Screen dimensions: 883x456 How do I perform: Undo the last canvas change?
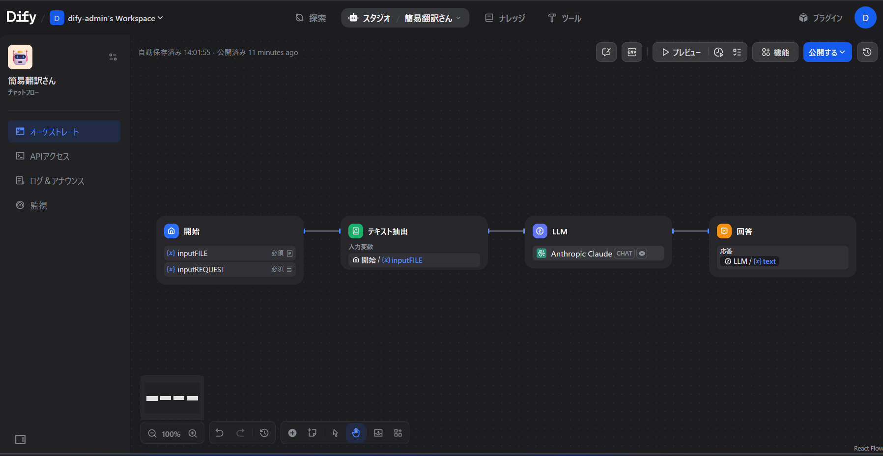coord(220,433)
